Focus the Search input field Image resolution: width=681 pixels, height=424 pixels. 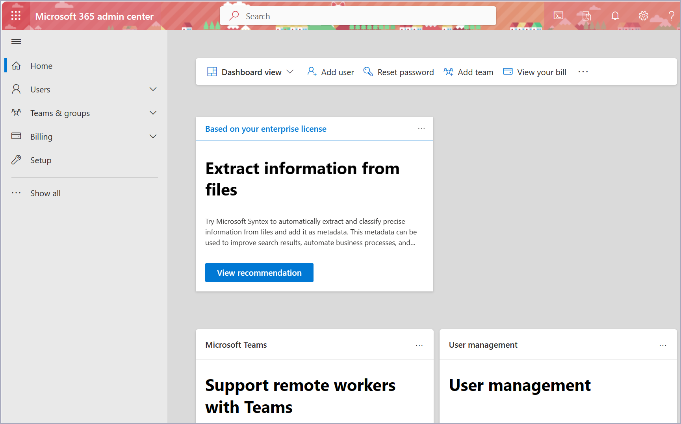pos(358,16)
